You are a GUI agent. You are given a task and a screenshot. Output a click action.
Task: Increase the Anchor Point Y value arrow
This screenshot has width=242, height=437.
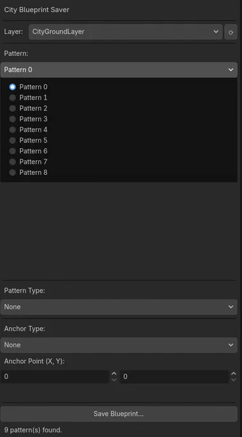coord(234,373)
